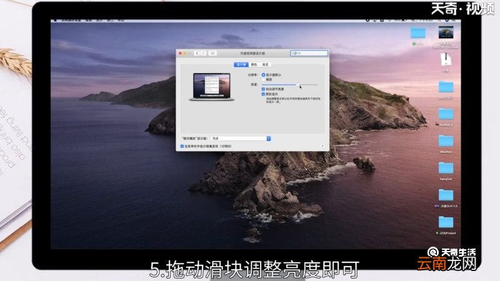Click the brightness slider knob

pos(298,85)
